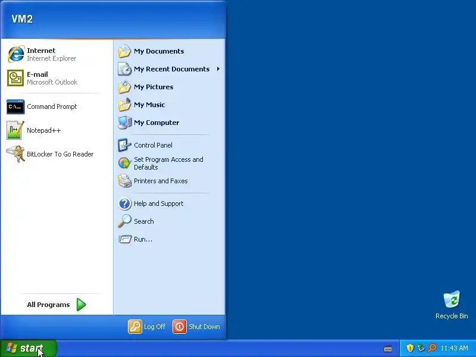Click the start button on taskbar
Screen dimensions: 476x357
28,348
